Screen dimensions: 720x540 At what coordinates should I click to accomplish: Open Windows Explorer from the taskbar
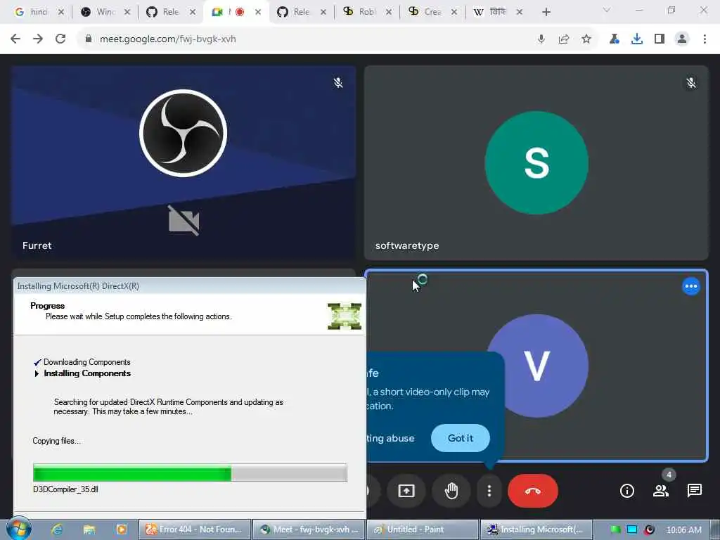click(89, 529)
